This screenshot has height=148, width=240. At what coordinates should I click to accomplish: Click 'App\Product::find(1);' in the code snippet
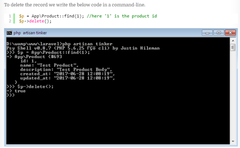coord(58,16)
